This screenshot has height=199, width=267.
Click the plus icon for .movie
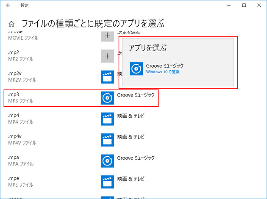(107, 36)
